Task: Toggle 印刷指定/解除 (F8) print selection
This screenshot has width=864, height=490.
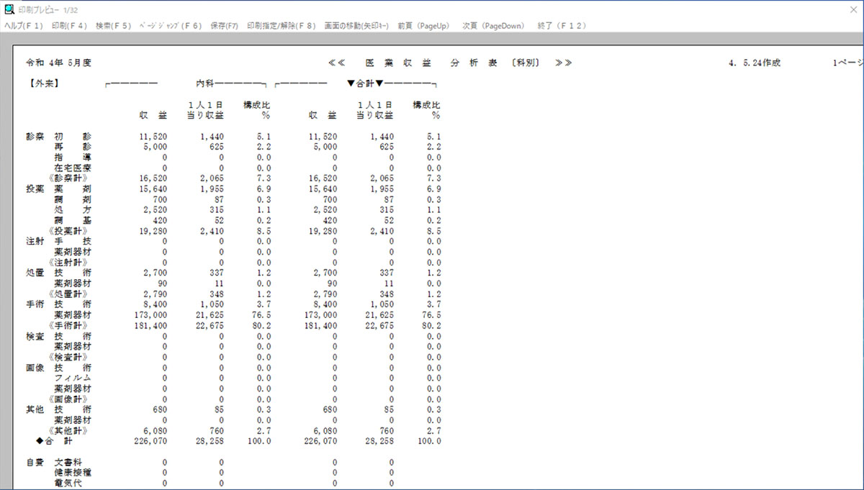Action: 281,26
